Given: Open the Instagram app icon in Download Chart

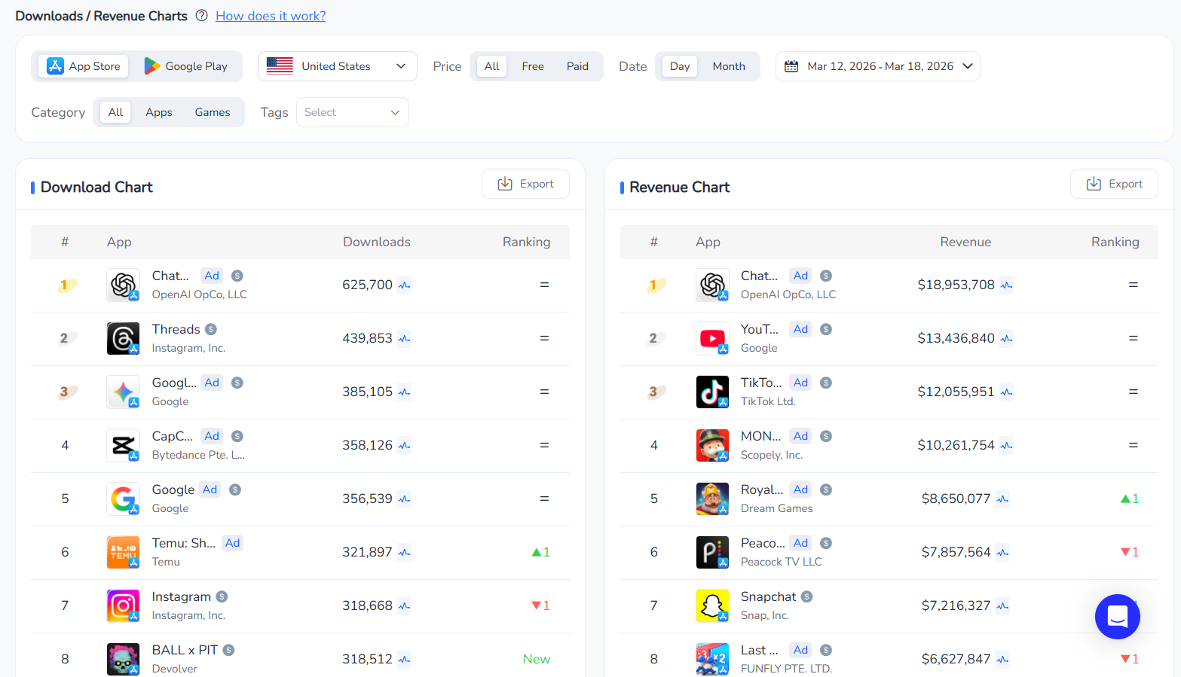Looking at the screenshot, I should pyautogui.click(x=123, y=605).
